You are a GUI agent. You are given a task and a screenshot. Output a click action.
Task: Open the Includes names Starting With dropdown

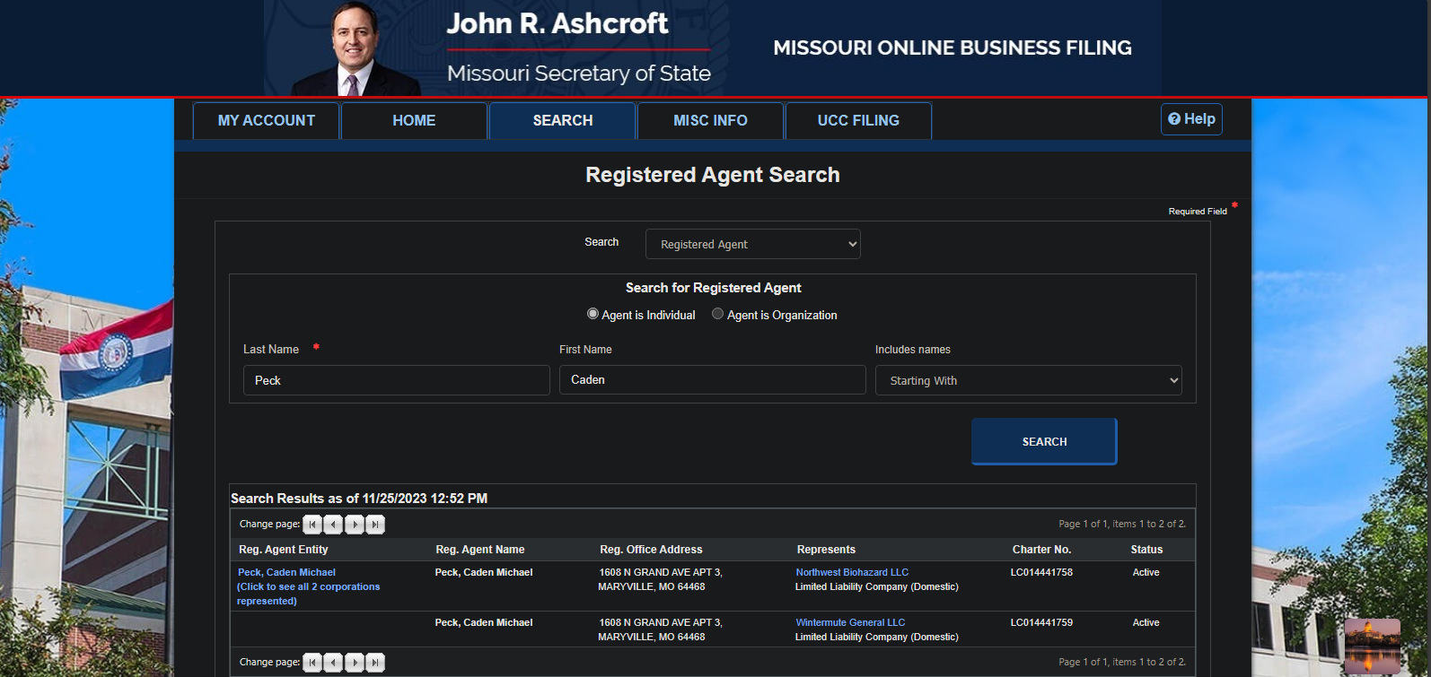1029,380
